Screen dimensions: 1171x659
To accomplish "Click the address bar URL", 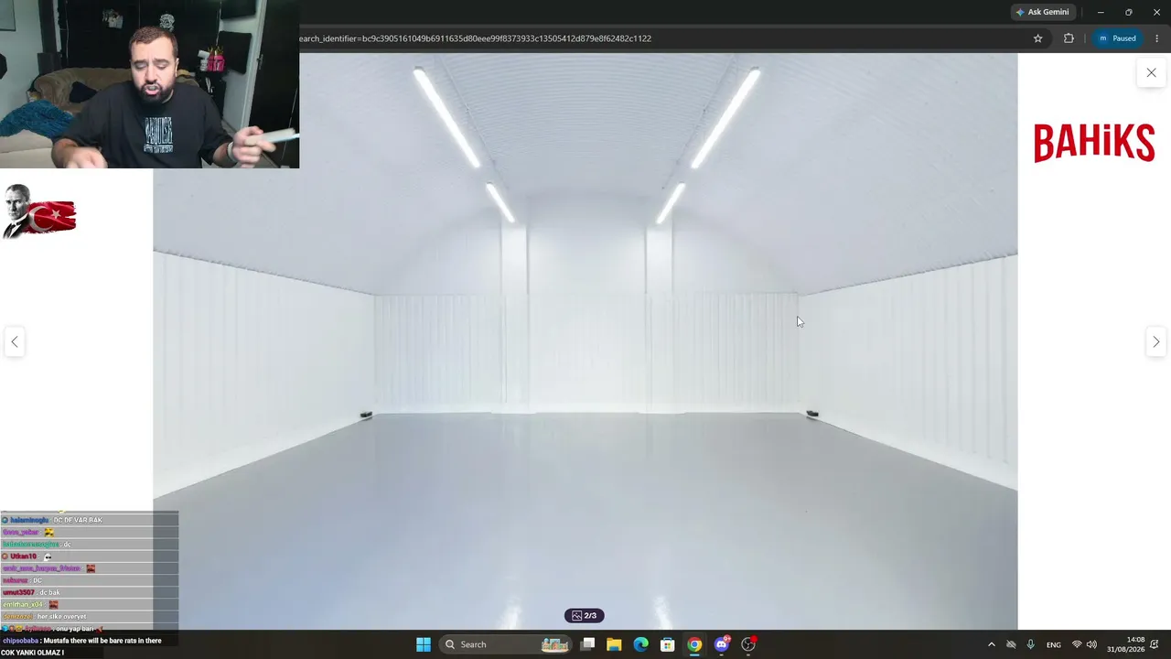I will pos(475,38).
